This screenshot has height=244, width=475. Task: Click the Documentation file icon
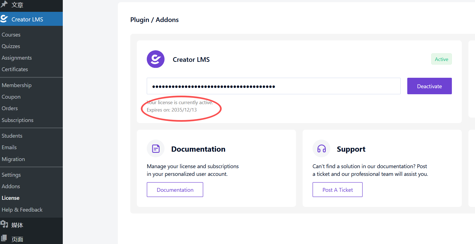[156, 149]
